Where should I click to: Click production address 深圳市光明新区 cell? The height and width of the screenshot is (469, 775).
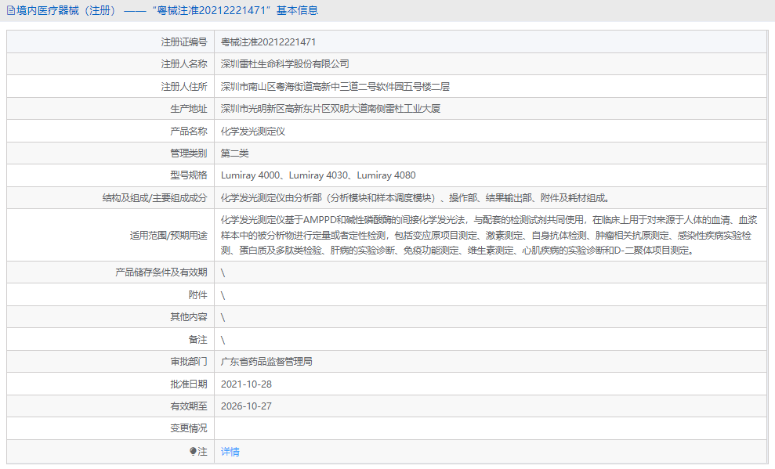330,109
